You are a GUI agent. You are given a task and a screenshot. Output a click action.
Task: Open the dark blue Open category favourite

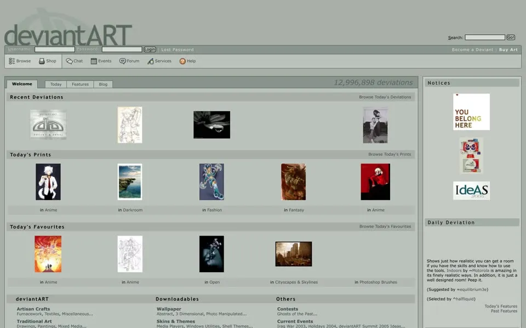click(211, 254)
